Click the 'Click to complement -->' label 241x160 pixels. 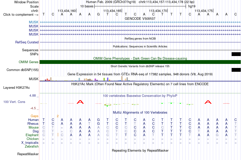[x=21, y=15]
